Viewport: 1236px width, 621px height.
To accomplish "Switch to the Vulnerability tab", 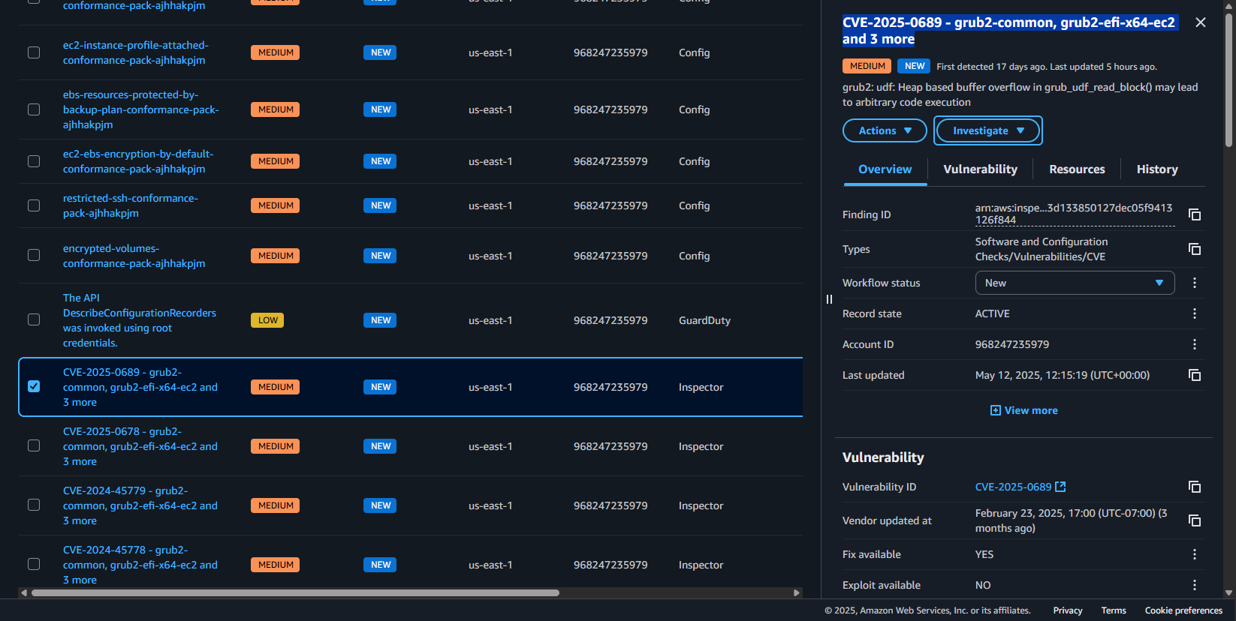I will click(x=980, y=169).
